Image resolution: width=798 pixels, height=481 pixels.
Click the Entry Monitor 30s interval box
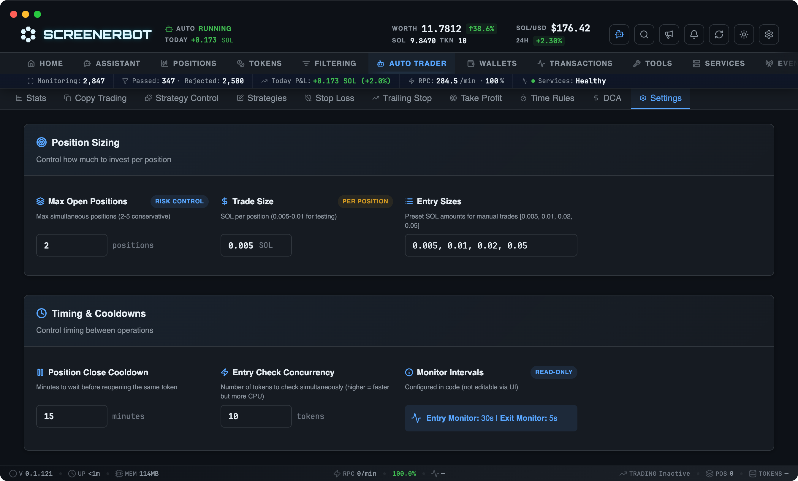coord(491,418)
